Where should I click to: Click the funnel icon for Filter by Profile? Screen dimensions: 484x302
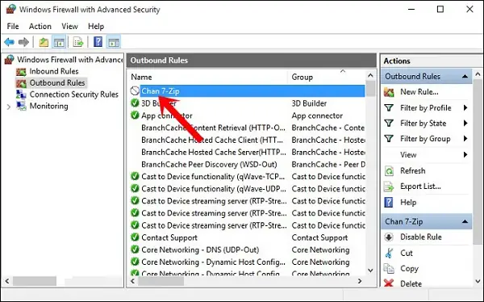click(x=389, y=107)
